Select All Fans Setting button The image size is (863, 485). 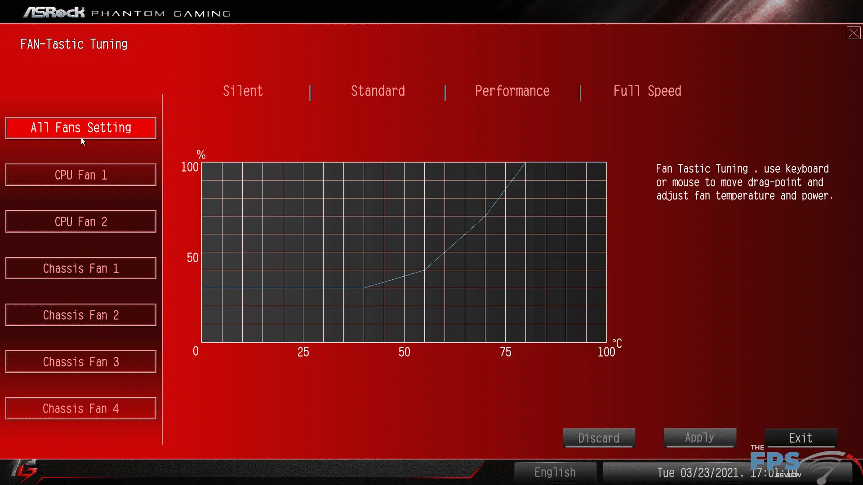tap(81, 128)
